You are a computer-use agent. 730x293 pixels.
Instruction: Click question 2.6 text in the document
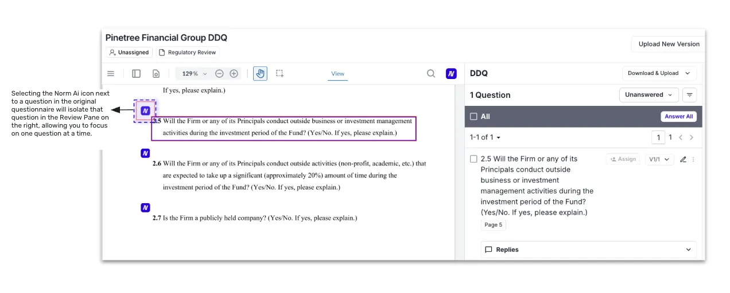pos(289,175)
